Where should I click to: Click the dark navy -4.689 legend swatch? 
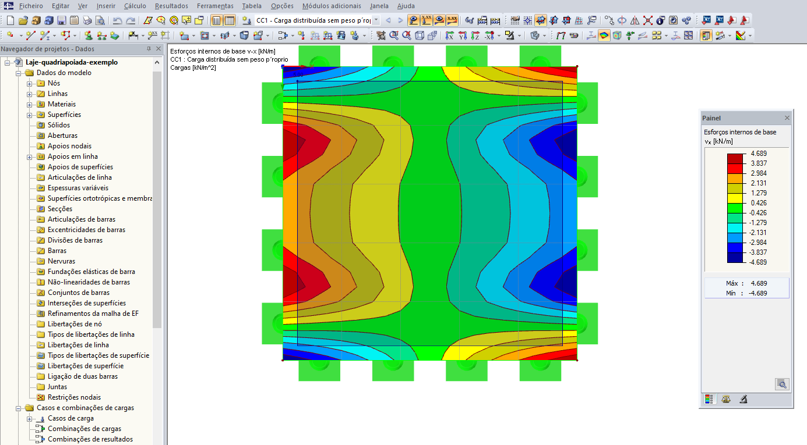click(x=735, y=257)
